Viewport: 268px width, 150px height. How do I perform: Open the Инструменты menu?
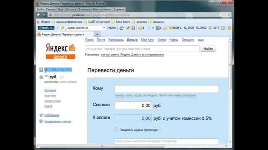tap(102, 10)
